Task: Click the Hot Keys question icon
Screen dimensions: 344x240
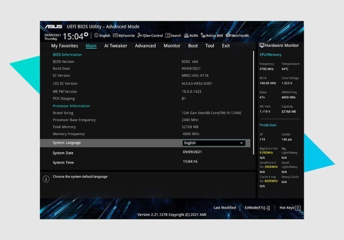Action: pos(298,208)
